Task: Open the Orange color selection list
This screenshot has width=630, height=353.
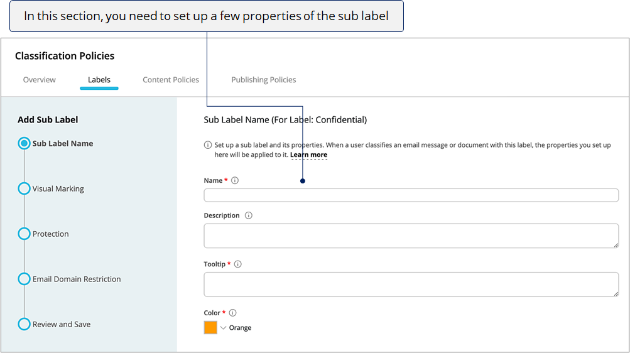Action: point(241,328)
